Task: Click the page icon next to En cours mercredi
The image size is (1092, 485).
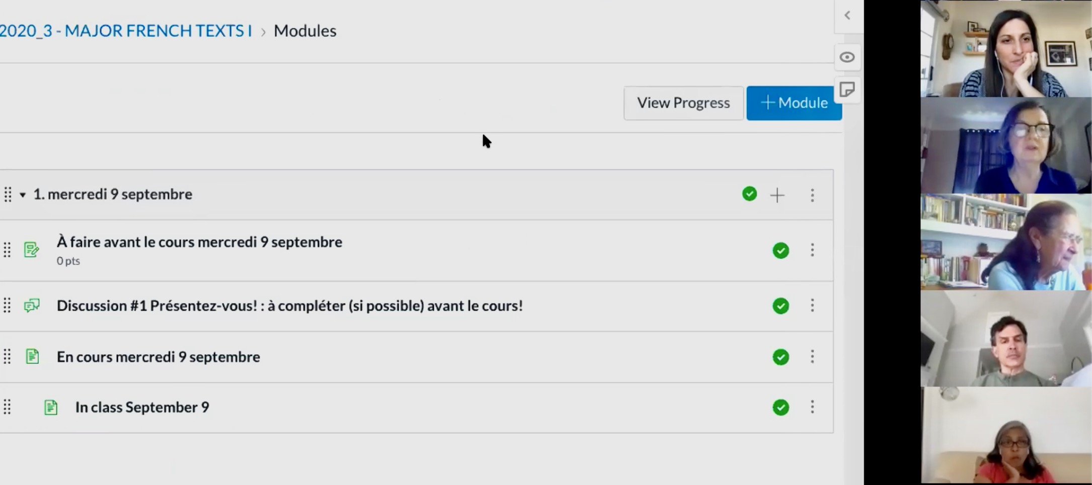Action: (x=32, y=356)
